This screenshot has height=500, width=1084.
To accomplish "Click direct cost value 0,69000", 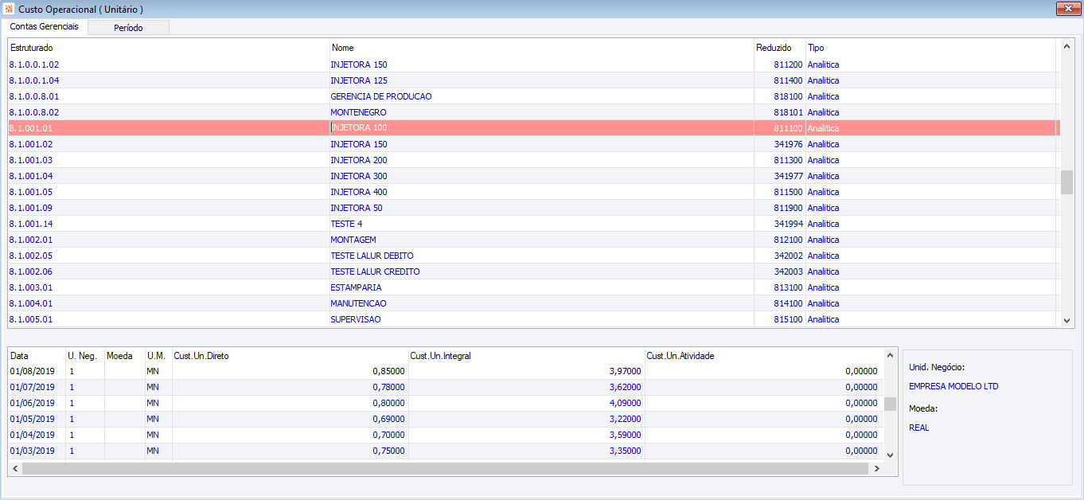I will click(x=388, y=419).
